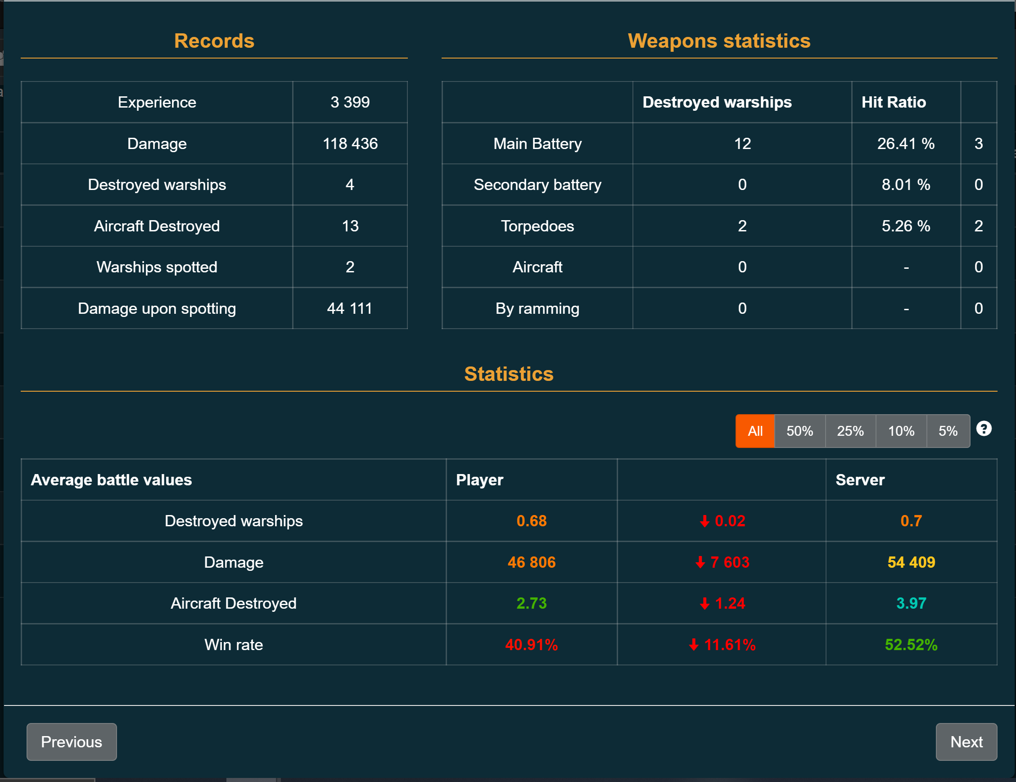Click the Torpedoes row label
Viewport: 1016px width, 782px height.
pyautogui.click(x=537, y=226)
